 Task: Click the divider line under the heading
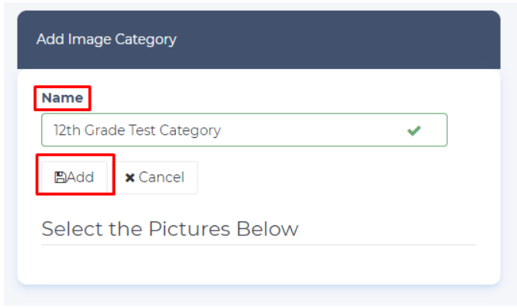[x=258, y=245]
